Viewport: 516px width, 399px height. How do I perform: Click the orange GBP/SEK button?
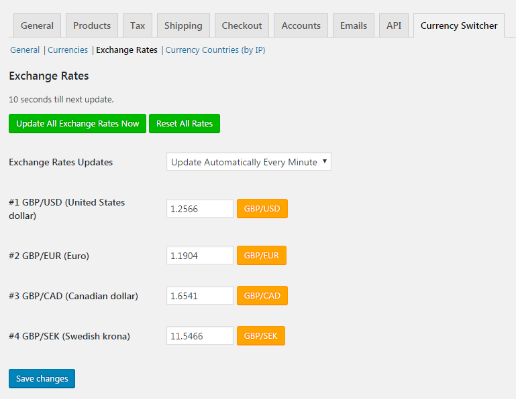coord(261,335)
